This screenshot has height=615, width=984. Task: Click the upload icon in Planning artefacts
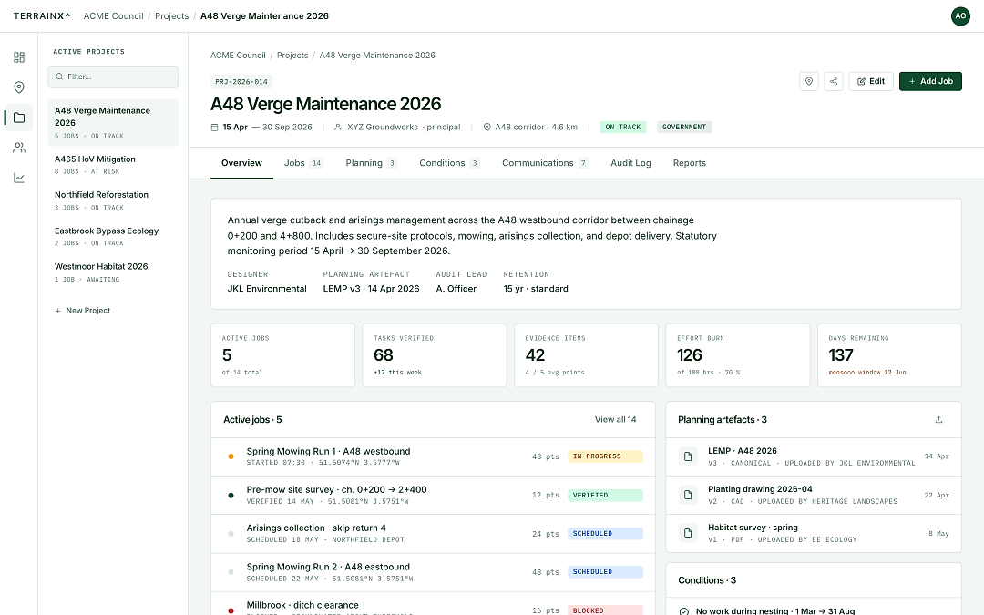pyautogui.click(x=938, y=420)
